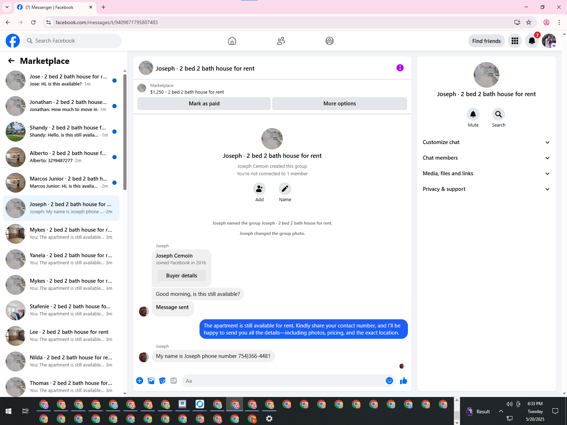Image resolution: width=567 pixels, height=425 pixels.
Task: Open the Friends icon in top navigation
Action: [281, 41]
